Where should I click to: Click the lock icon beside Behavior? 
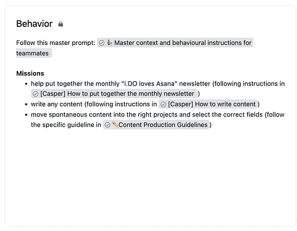pyautogui.click(x=61, y=24)
